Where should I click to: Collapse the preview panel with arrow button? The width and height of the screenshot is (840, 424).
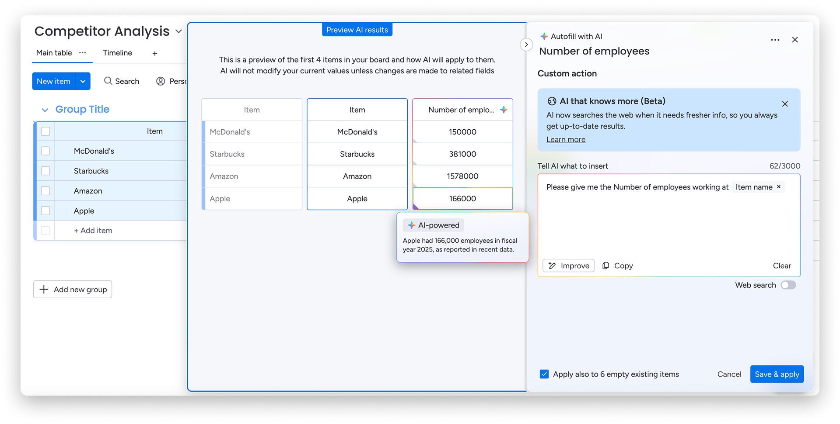click(x=526, y=45)
